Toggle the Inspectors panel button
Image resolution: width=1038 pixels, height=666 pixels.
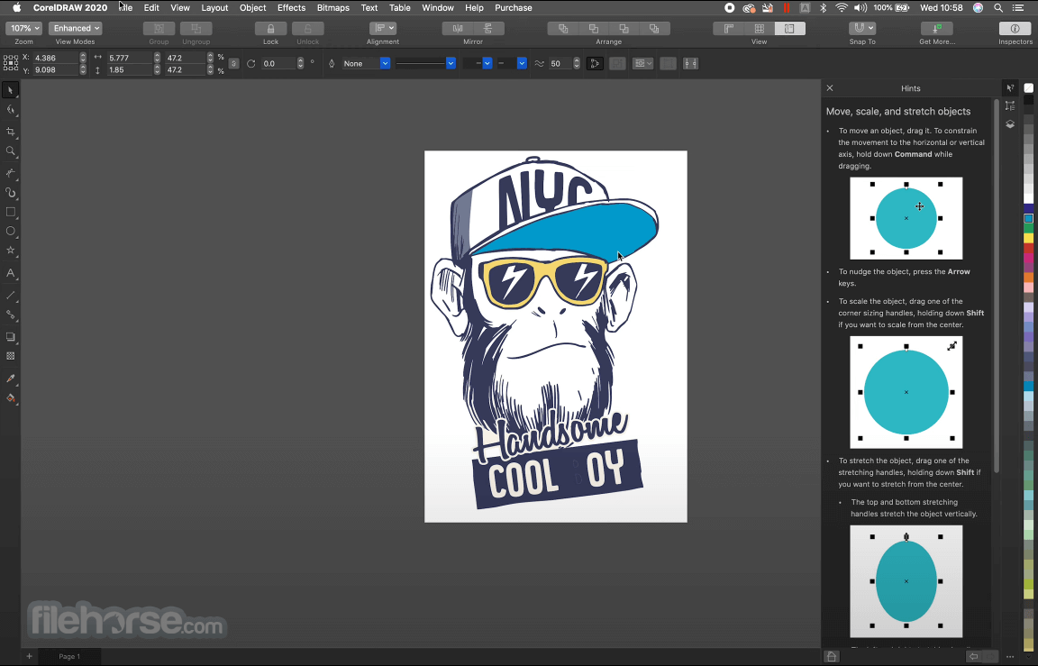pyautogui.click(x=1015, y=29)
